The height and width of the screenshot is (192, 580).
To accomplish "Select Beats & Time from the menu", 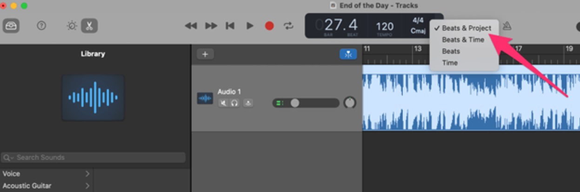I will (x=463, y=40).
